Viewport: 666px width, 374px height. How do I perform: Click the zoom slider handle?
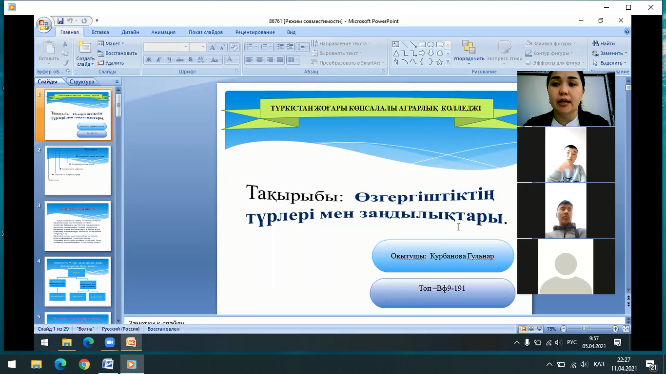click(x=584, y=329)
